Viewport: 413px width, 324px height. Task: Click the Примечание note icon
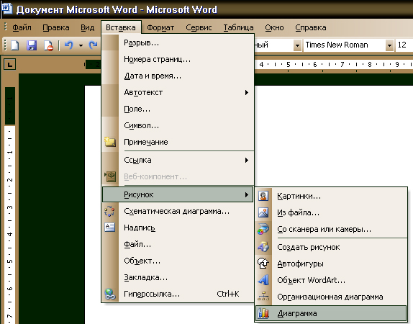(110, 142)
